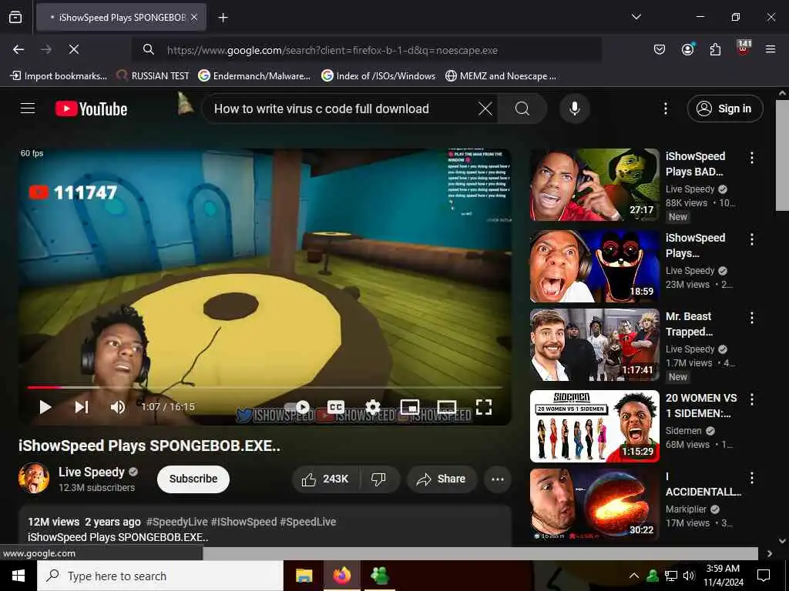Toggle closed captions CC
The image size is (789, 591).
[336, 406]
